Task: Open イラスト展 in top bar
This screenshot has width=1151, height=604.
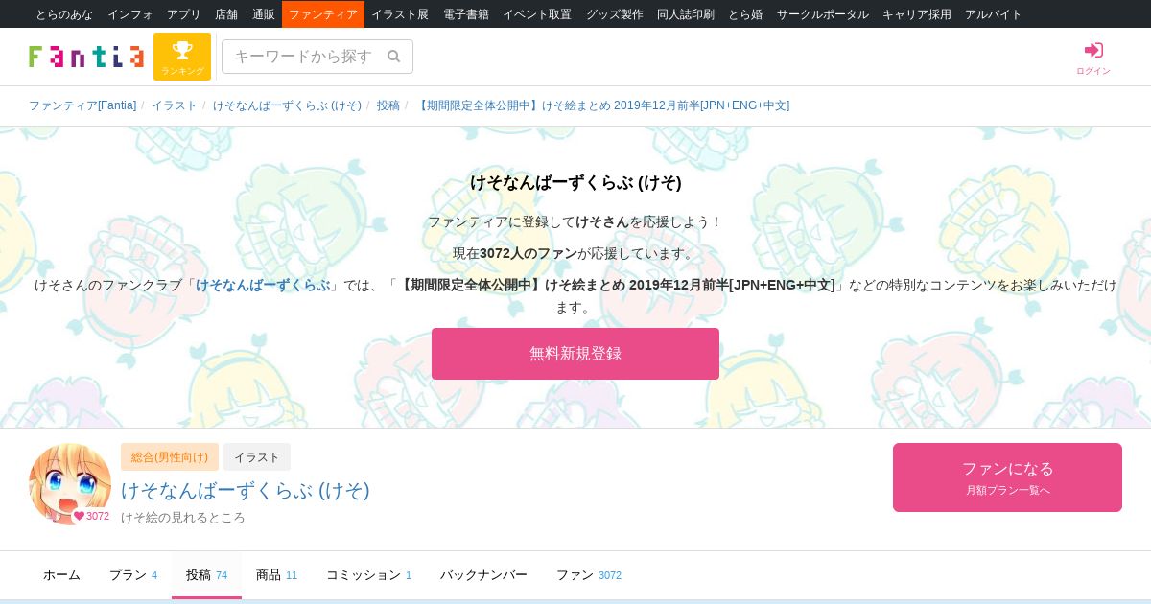Action: 400,14
